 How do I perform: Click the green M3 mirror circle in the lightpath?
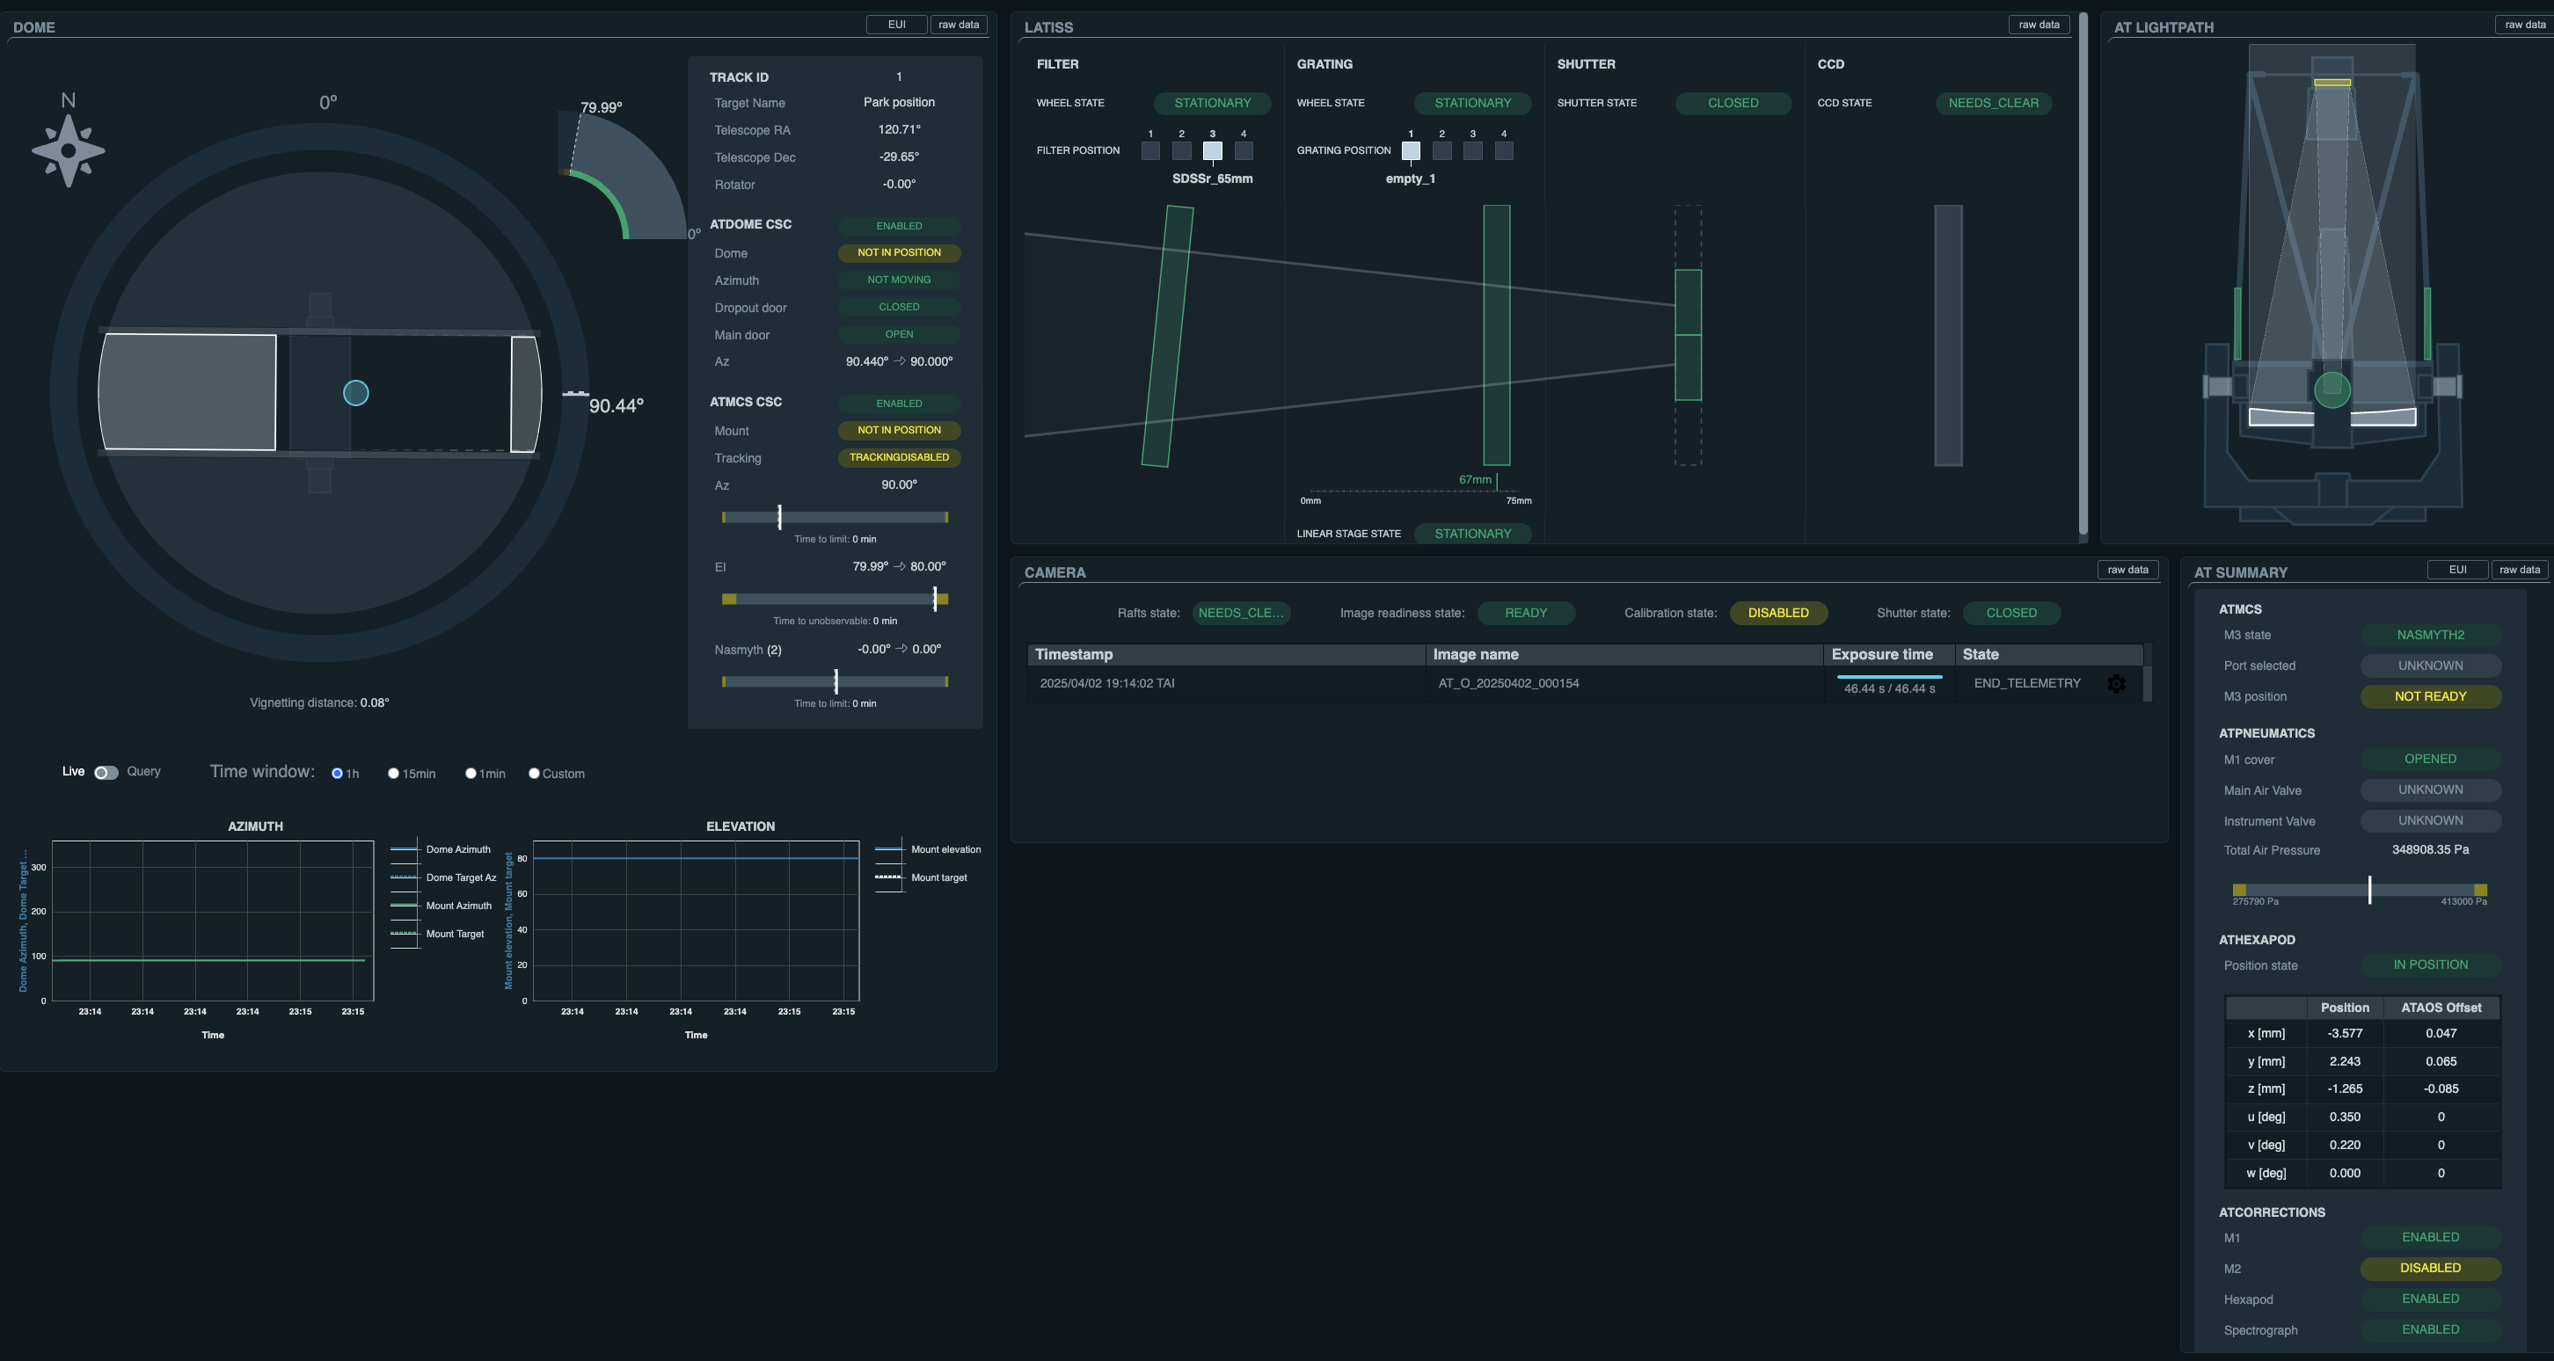tap(2331, 389)
